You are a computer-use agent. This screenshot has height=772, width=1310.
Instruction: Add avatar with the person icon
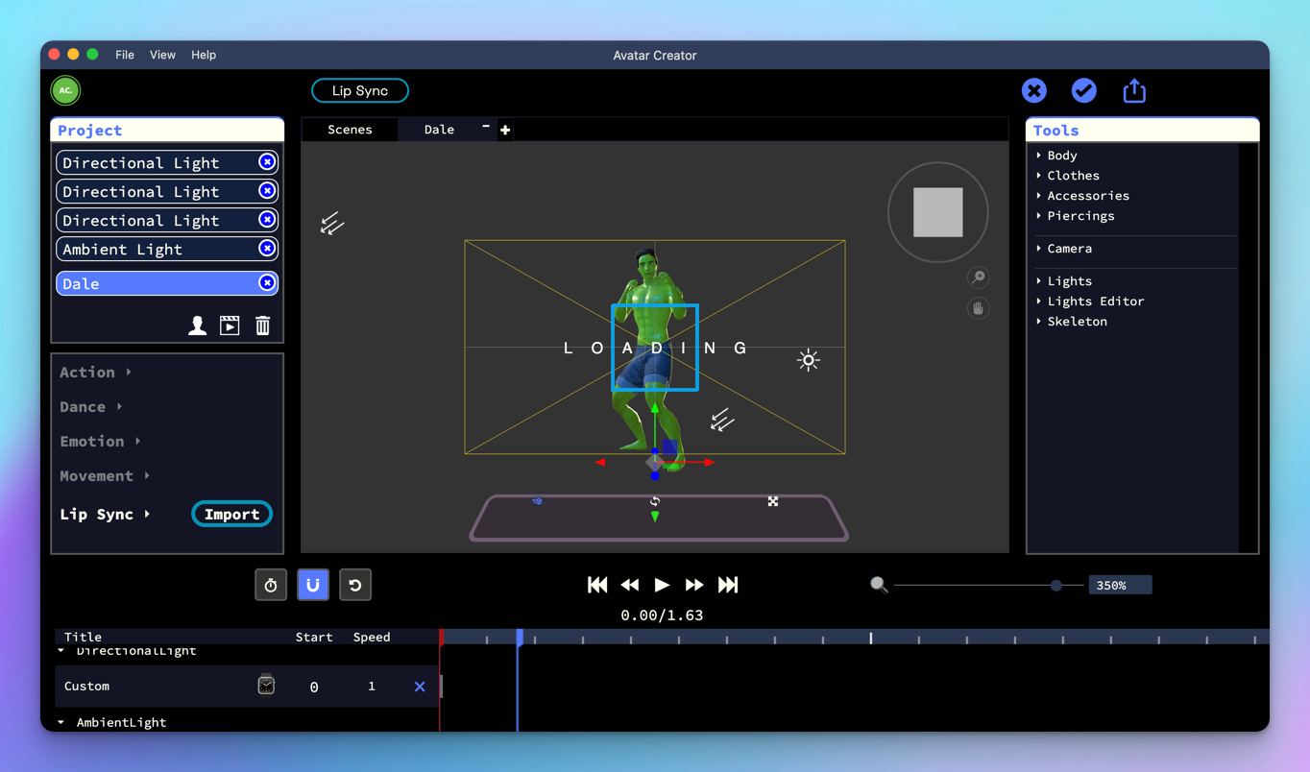click(x=197, y=326)
